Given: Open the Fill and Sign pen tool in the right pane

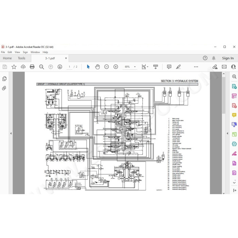Looking at the screenshot, I should tap(234, 153).
